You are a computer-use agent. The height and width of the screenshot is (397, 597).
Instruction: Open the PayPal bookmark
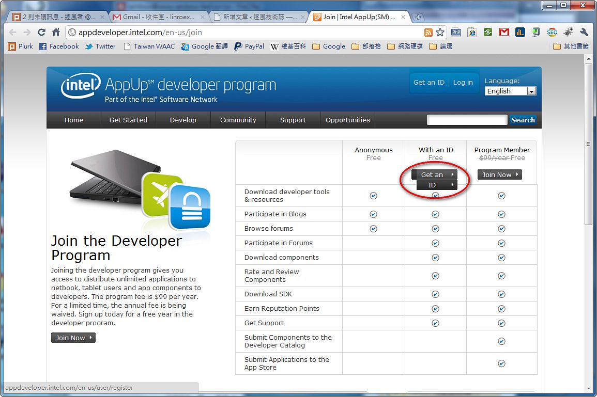[249, 46]
